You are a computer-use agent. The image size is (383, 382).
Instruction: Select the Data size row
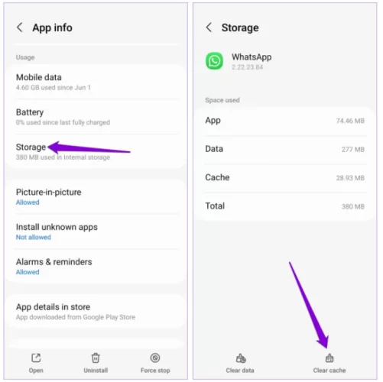(x=285, y=149)
